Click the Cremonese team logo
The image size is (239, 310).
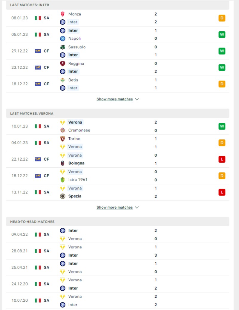62,130
